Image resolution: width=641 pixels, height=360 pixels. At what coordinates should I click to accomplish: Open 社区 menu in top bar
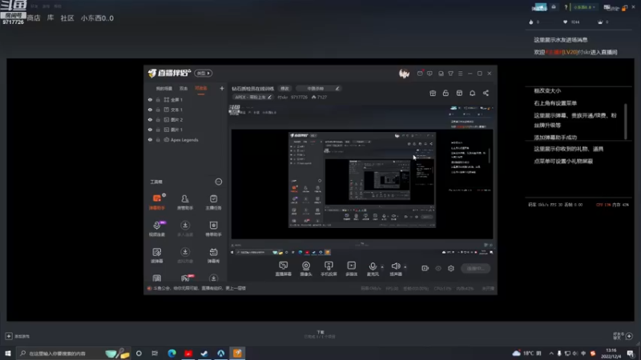[x=67, y=18]
